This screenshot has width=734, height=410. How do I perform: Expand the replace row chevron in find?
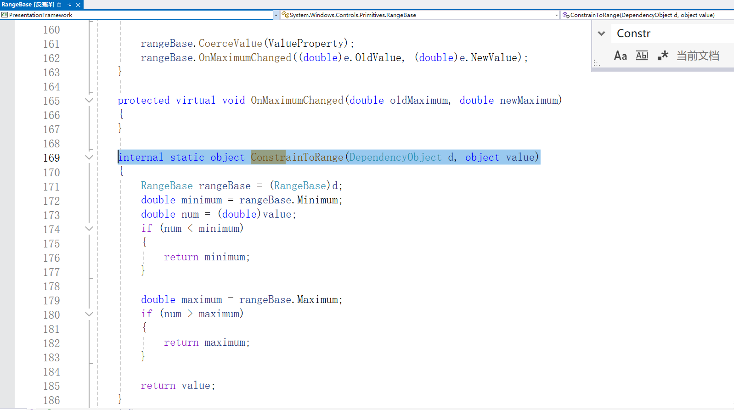(x=601, y=34)
